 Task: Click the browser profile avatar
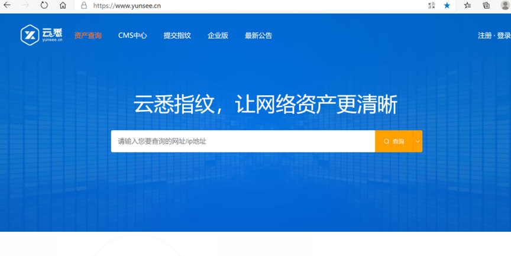coord(504,5)
